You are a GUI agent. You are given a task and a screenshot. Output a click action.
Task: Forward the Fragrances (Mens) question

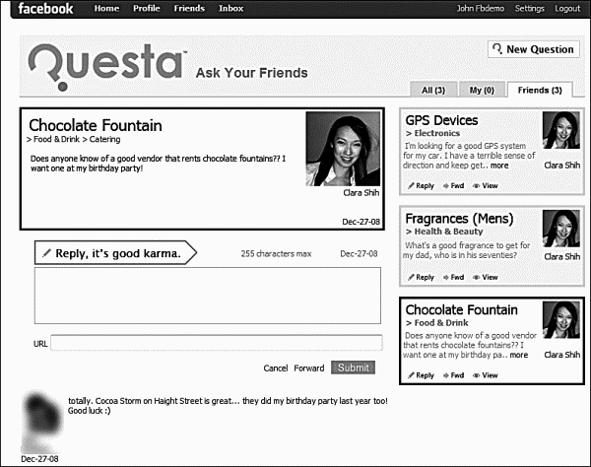pyautogui.click(x=455, y=277)
